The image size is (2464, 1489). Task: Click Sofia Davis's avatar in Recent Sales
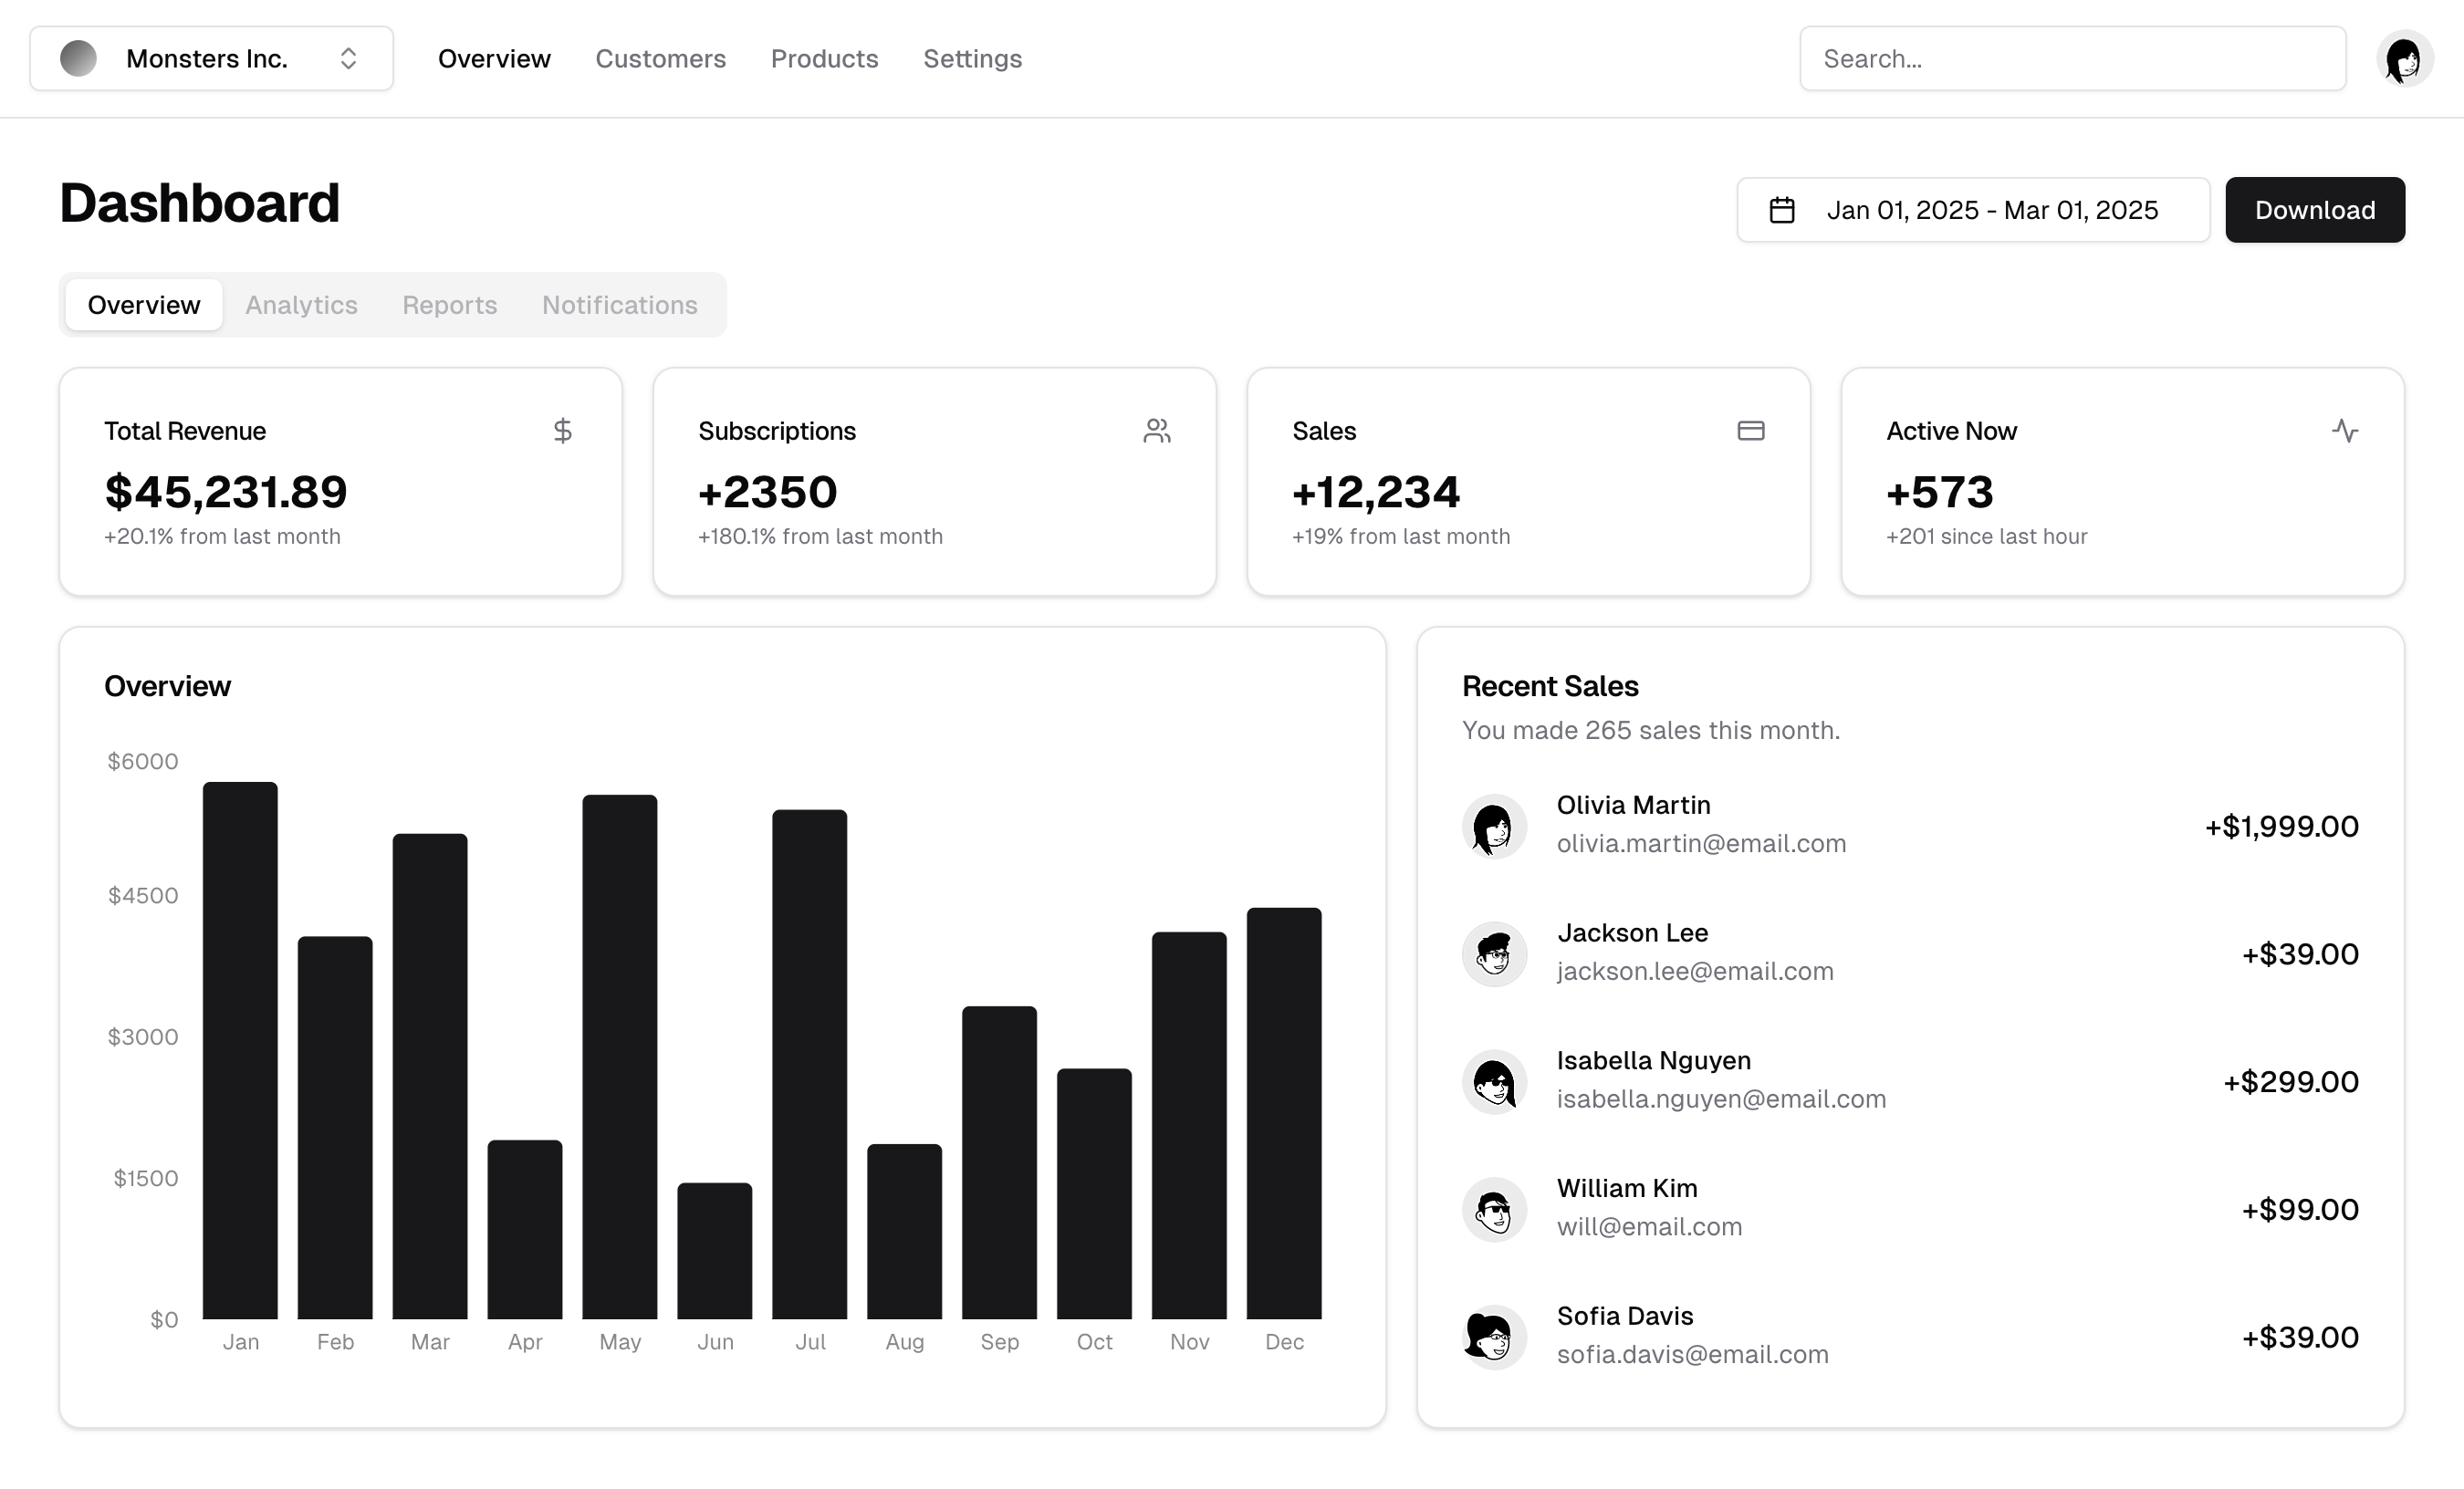click(x=1494, y=1337)
